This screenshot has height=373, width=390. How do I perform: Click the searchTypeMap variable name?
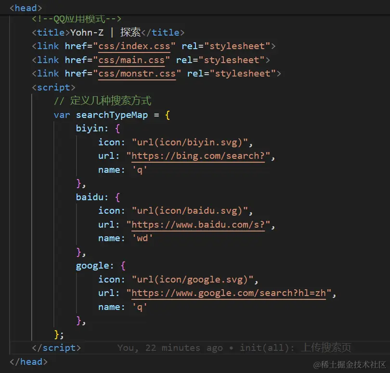(112, 115)
